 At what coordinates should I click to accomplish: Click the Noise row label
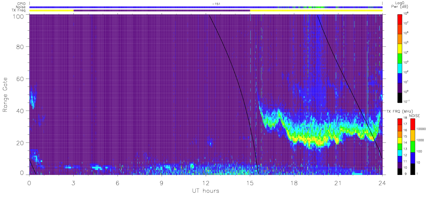(x=21, y=7)
